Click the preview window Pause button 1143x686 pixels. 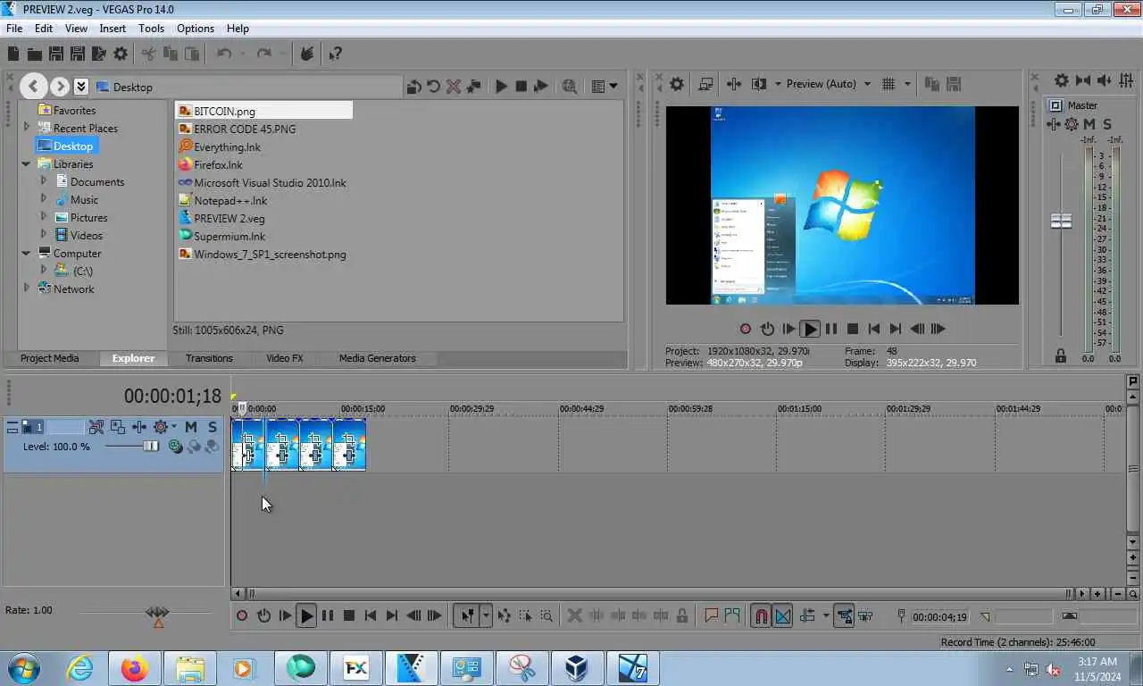point(831,329)
